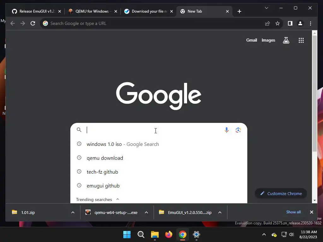Switch to the Release EmuGUI tab
The height and width of the screenshot is (242, 323).
[x=37, y=11]
